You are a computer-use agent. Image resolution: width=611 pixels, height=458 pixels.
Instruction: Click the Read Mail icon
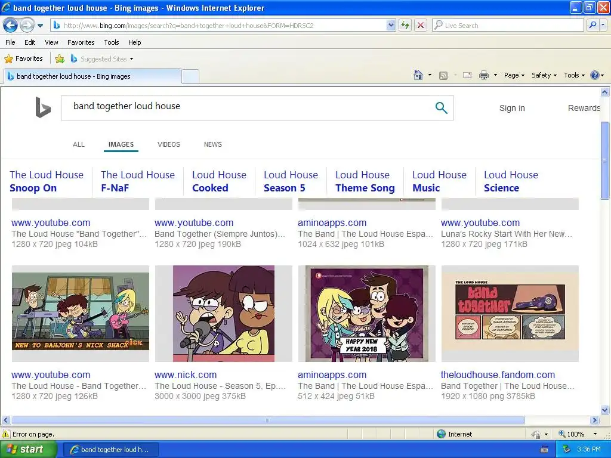[x=467, y=75]
